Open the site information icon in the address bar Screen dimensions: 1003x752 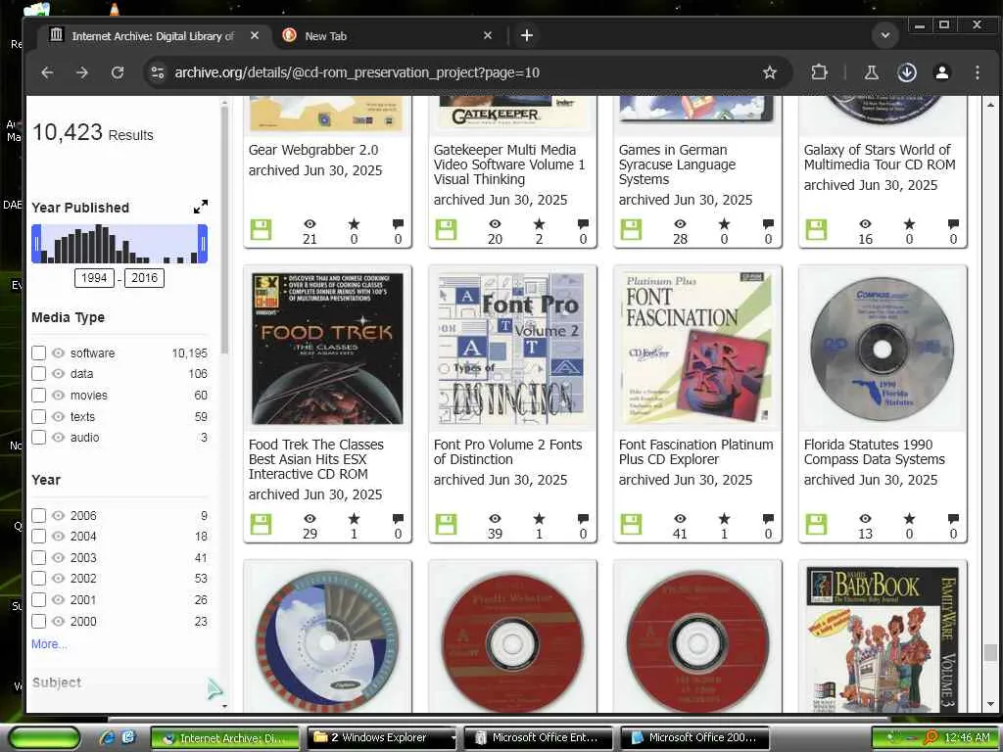pos(158,72)
